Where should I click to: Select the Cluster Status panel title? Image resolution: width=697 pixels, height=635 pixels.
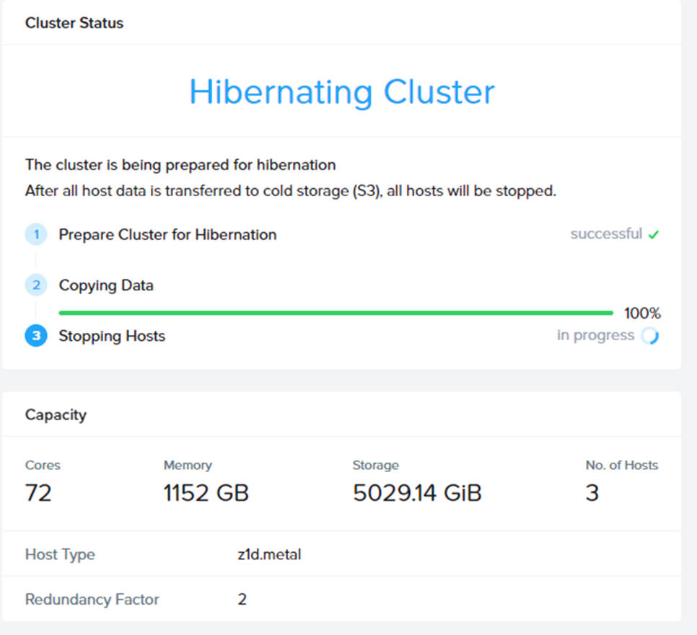point(74,23)
